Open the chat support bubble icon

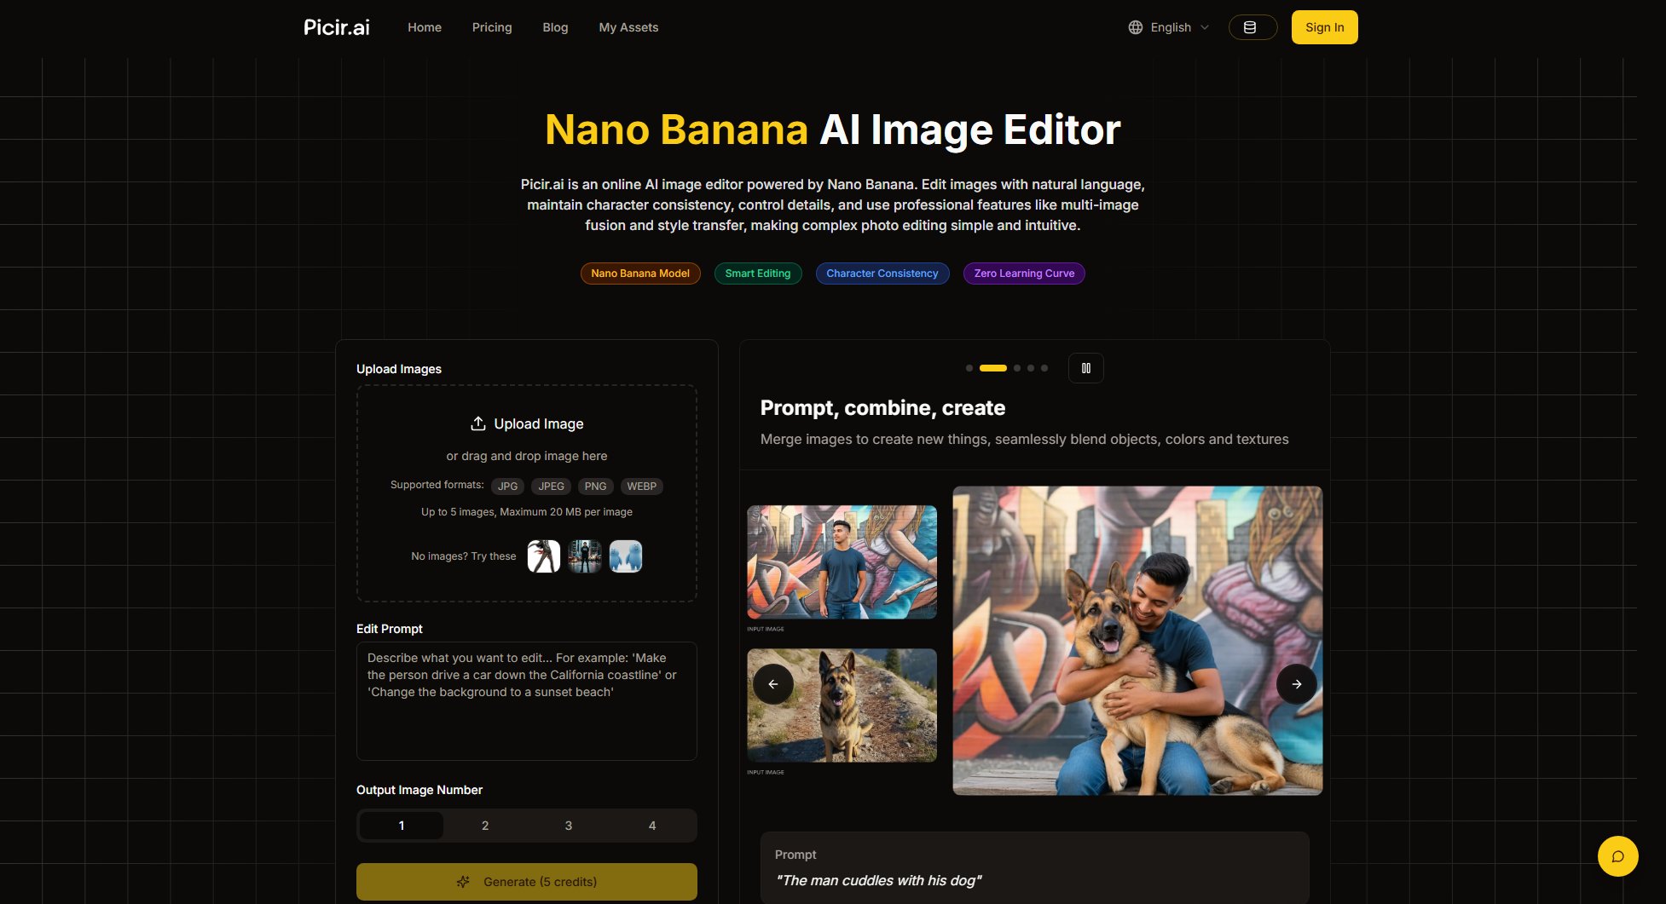[x=1618, y=856]
